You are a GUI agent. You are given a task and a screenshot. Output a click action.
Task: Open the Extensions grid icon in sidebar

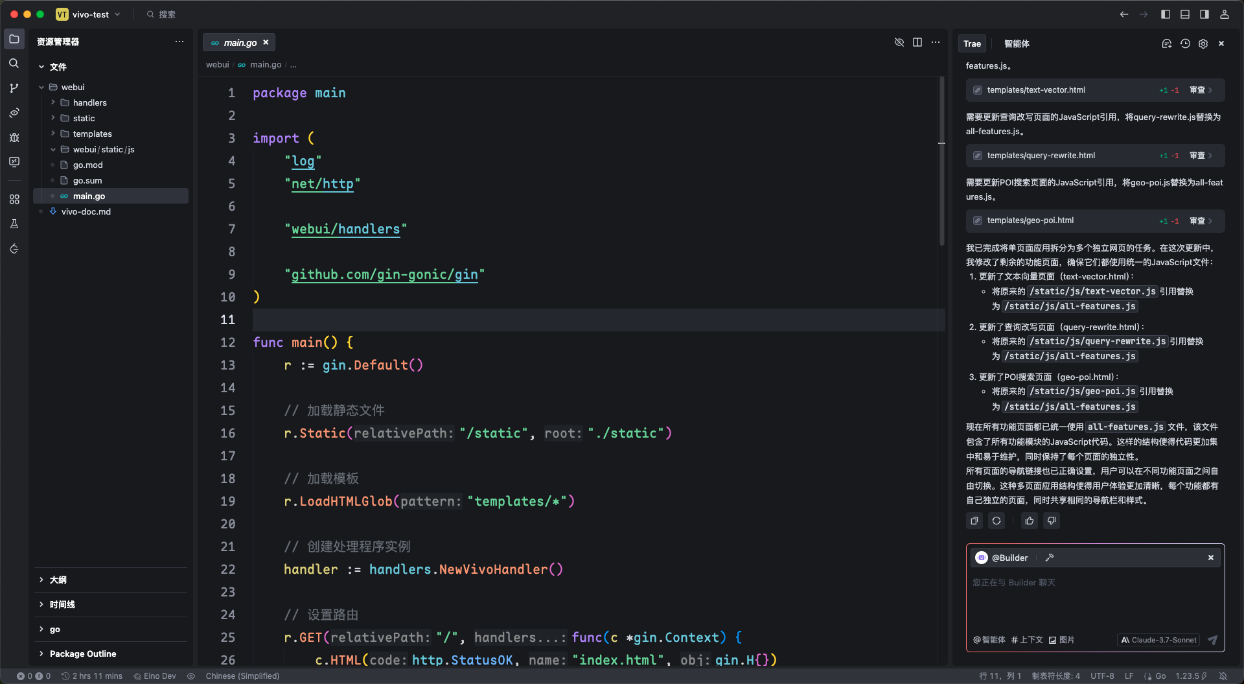pos(14,200)
